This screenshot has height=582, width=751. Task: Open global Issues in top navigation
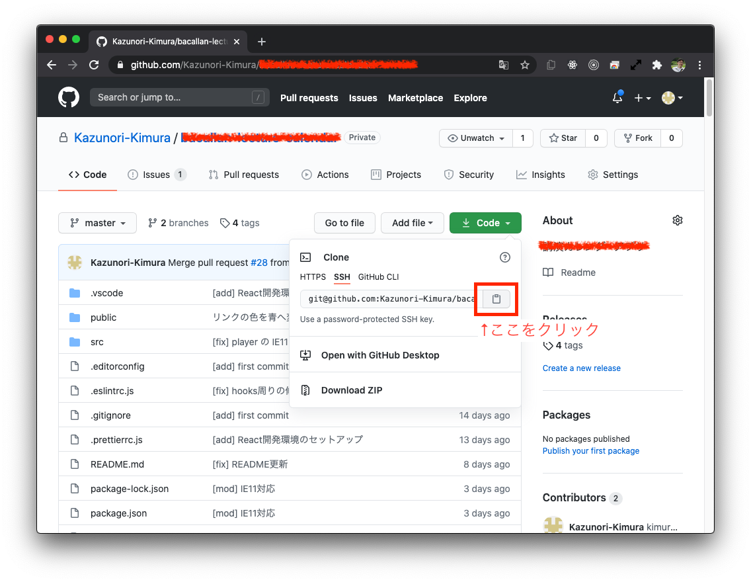pyautogui.click(x=363, y=98)
